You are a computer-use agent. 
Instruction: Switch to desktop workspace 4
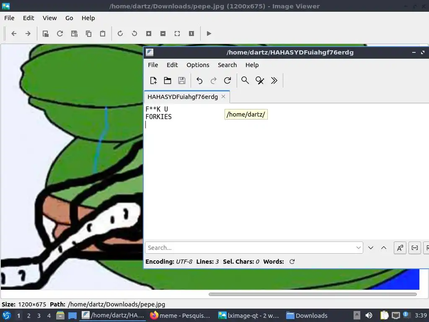tap(49, 316)
